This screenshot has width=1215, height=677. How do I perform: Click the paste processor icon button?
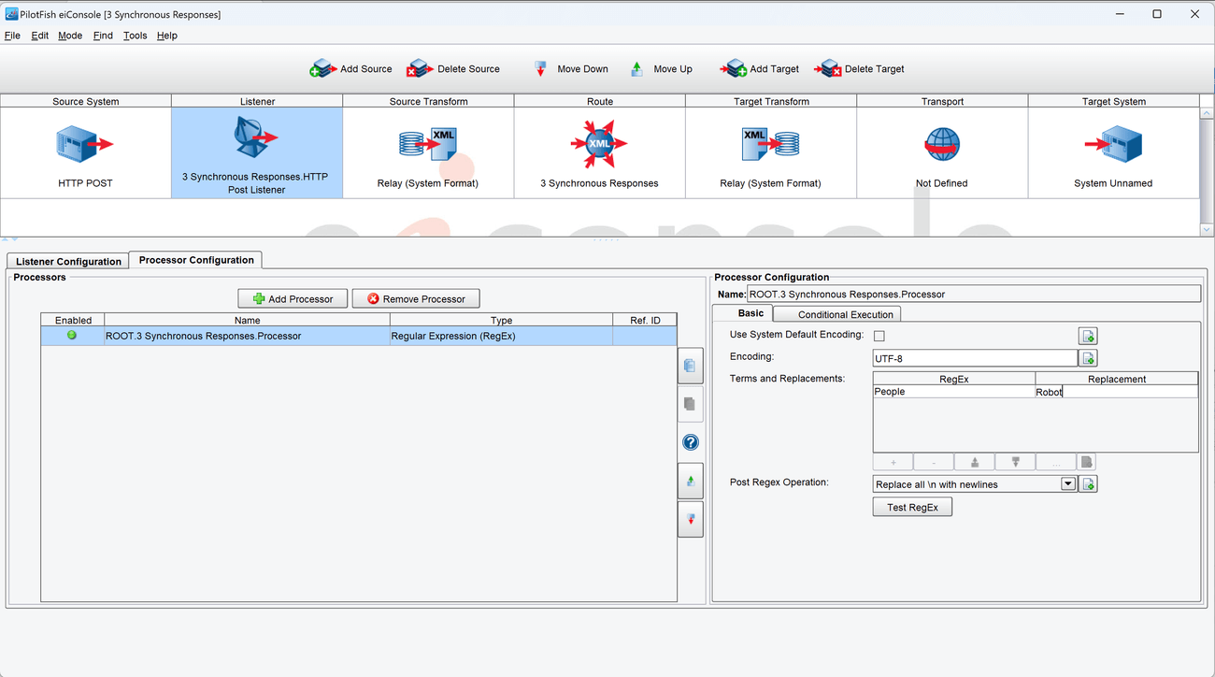tap(691, 404)
